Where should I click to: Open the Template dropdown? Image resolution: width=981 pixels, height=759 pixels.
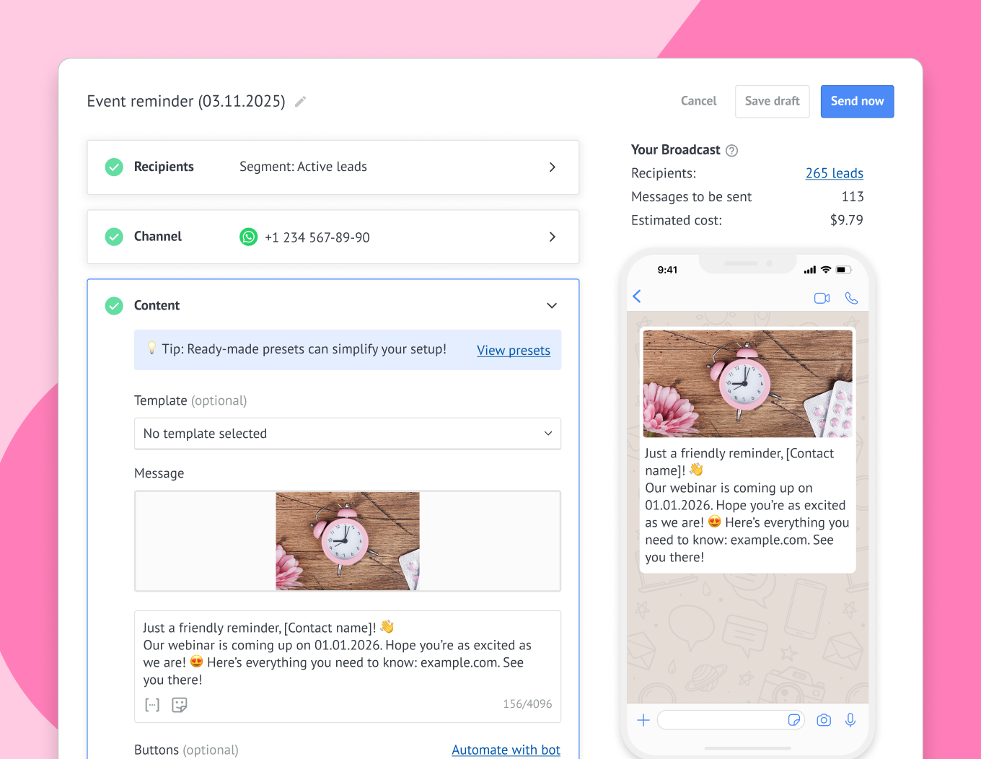(x=347, y=434)
